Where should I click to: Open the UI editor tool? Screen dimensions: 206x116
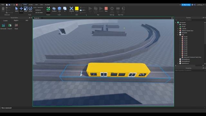pos(65,9)
